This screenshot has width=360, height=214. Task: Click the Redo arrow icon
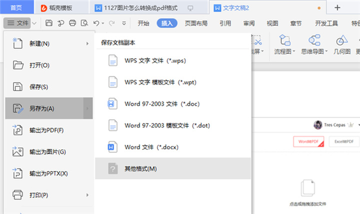pyautogui.click(x=112, y=23)
